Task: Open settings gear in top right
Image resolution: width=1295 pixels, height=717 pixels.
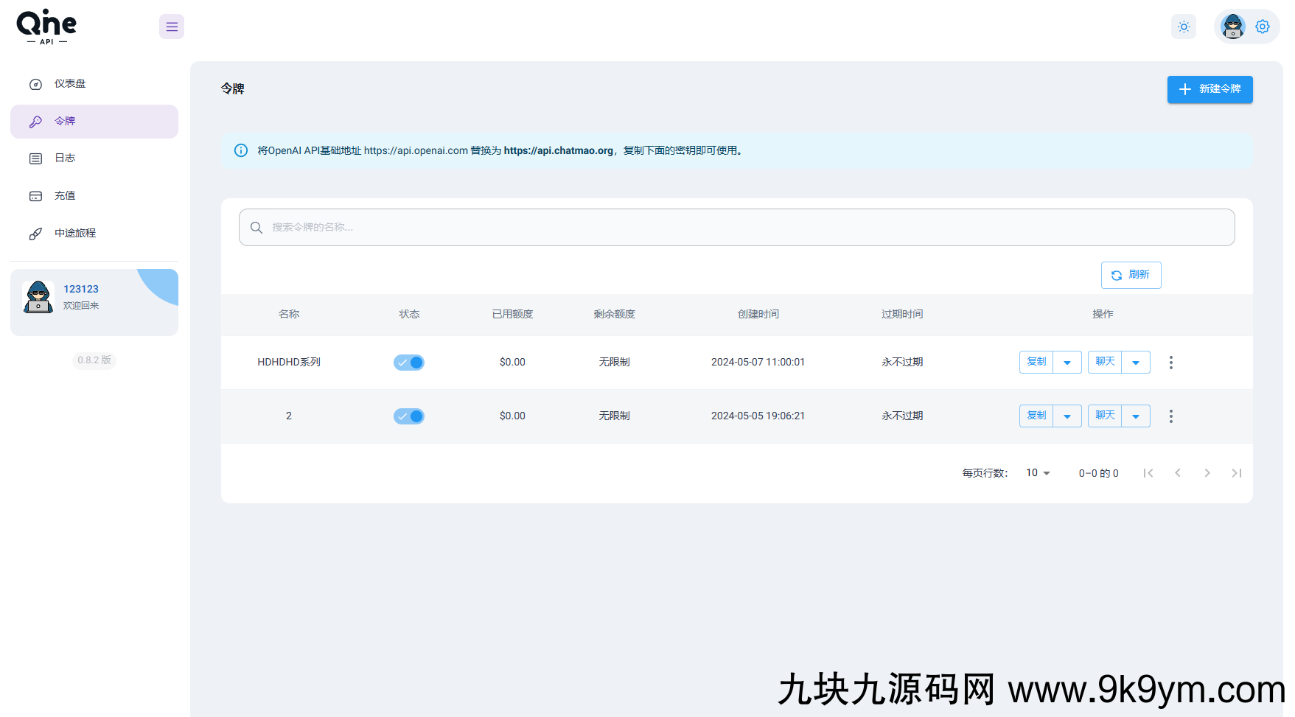Action: tap(1263, 27)
